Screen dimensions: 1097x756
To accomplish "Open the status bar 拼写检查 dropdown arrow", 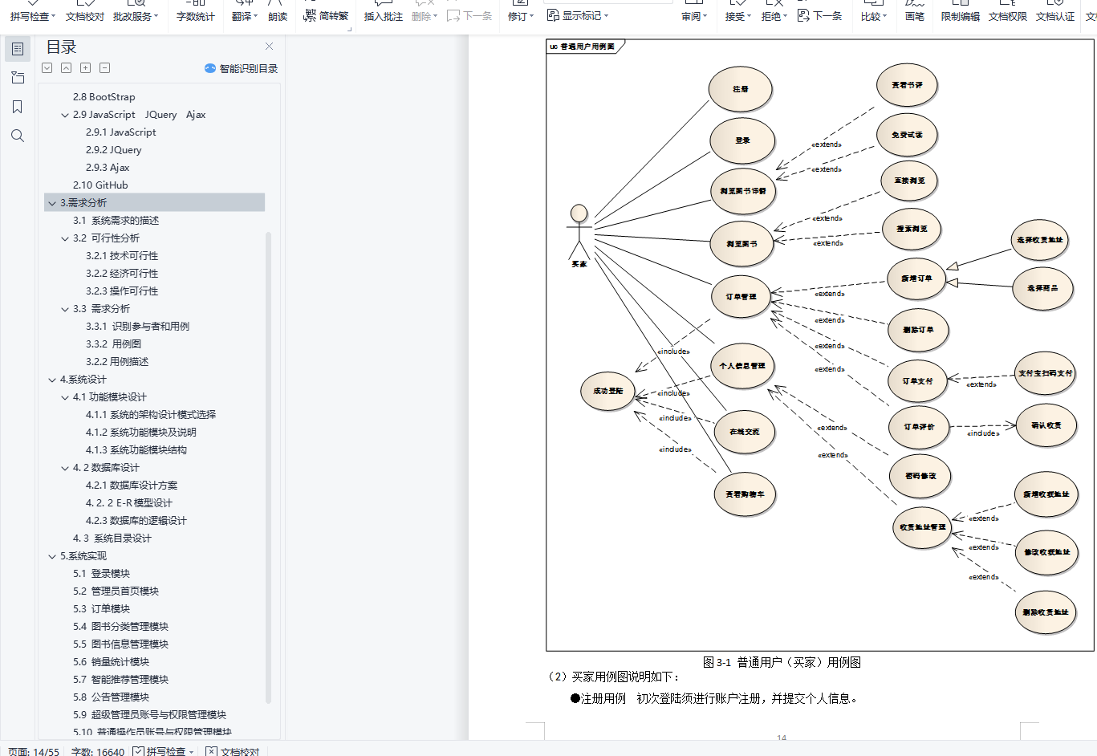I will (x=191, y=752).
